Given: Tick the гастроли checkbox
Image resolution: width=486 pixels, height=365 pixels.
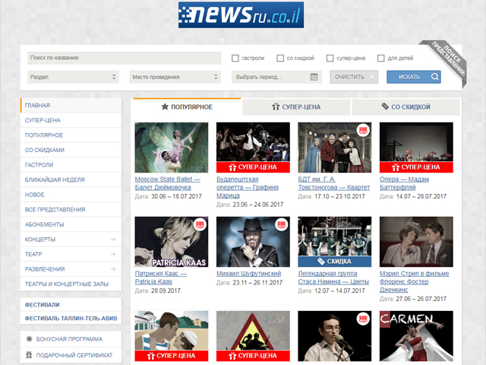Looking at the screenshot, I should tap(235, 58).
